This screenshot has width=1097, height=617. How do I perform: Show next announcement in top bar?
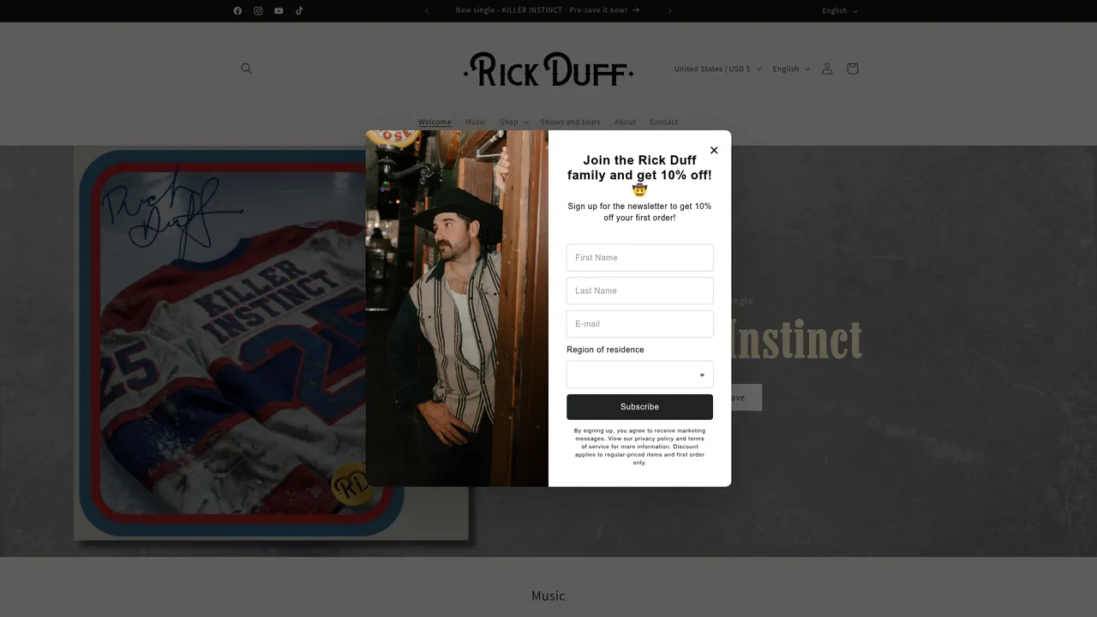click(x=670, y=11)
